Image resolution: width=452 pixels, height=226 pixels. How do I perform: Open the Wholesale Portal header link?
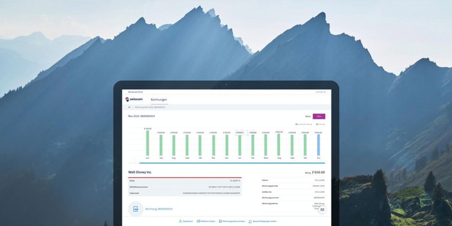[x=136, y=92]
